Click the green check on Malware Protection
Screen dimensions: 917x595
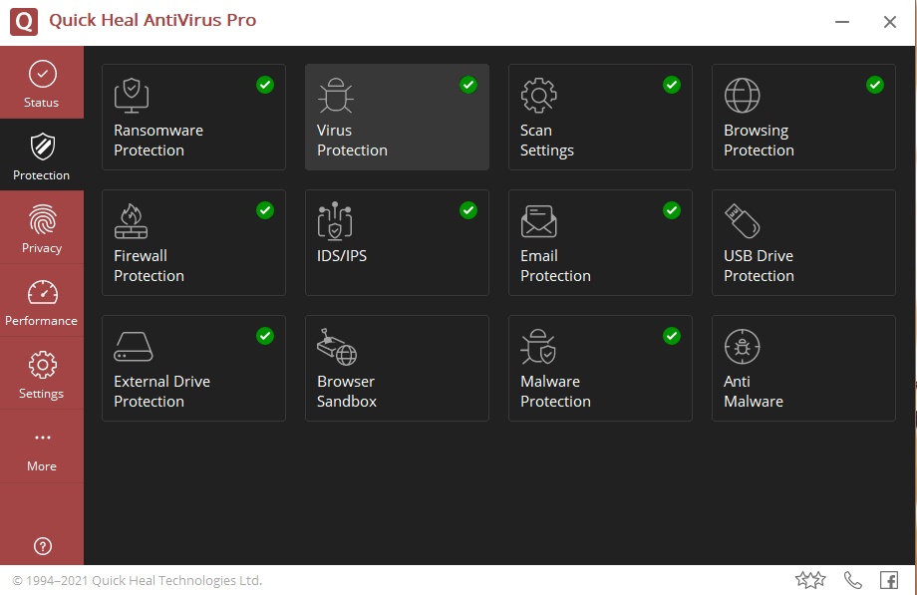click(672, 336)
